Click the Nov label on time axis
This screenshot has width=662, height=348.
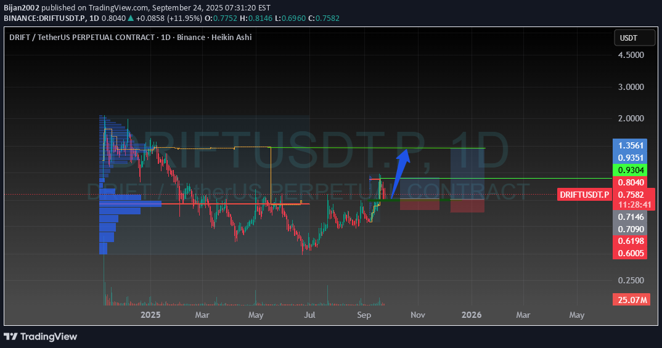coord(418,315)
